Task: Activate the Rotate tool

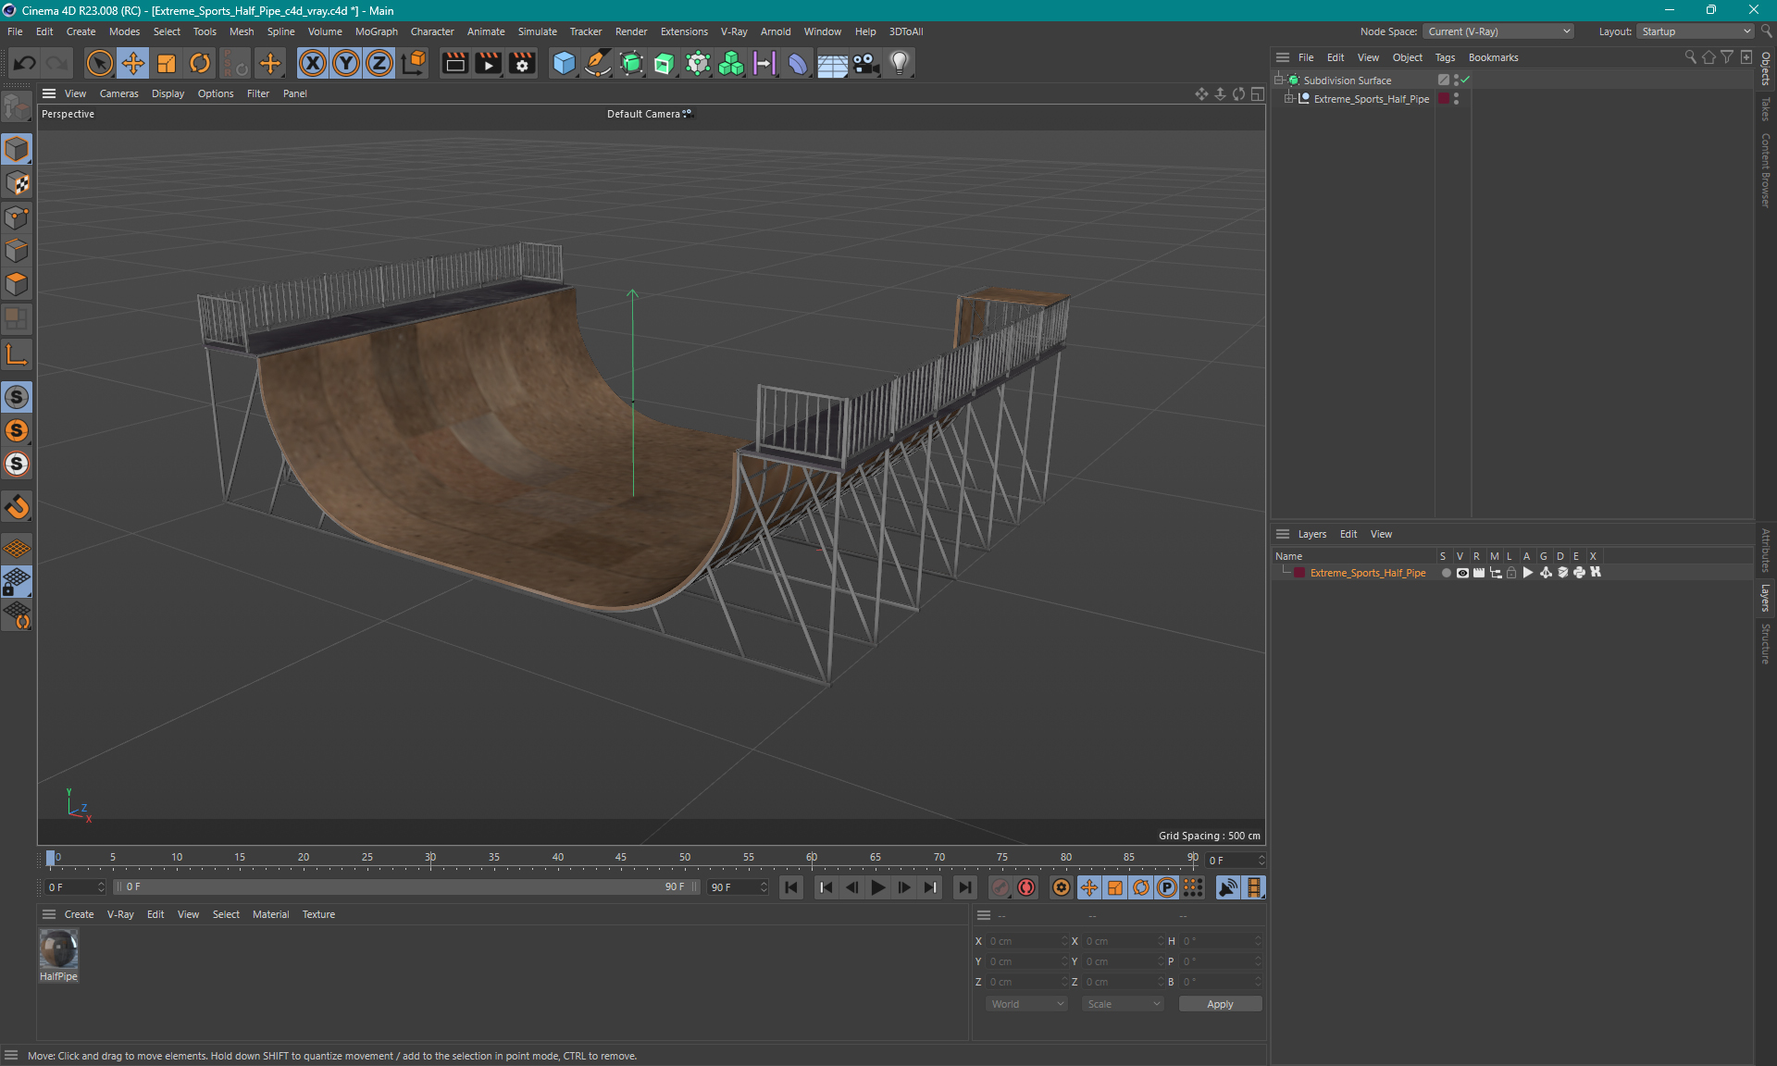Action: (200, 63)
